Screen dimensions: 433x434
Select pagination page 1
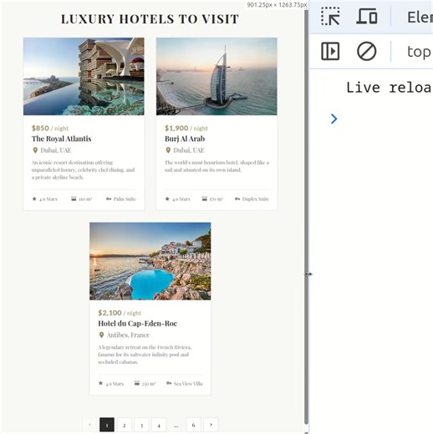tap(107, 425)
